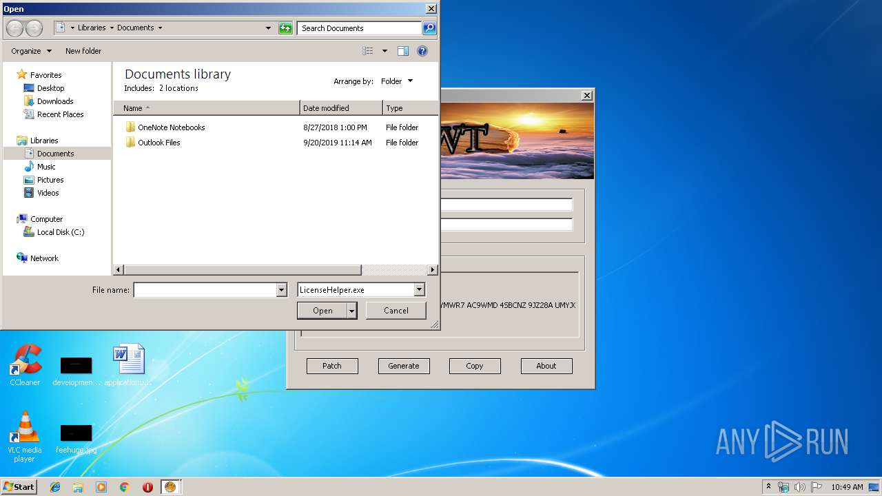Select the developmen... desktop file
This screenshot has height=496, width=882.
[x=76, y=372]
